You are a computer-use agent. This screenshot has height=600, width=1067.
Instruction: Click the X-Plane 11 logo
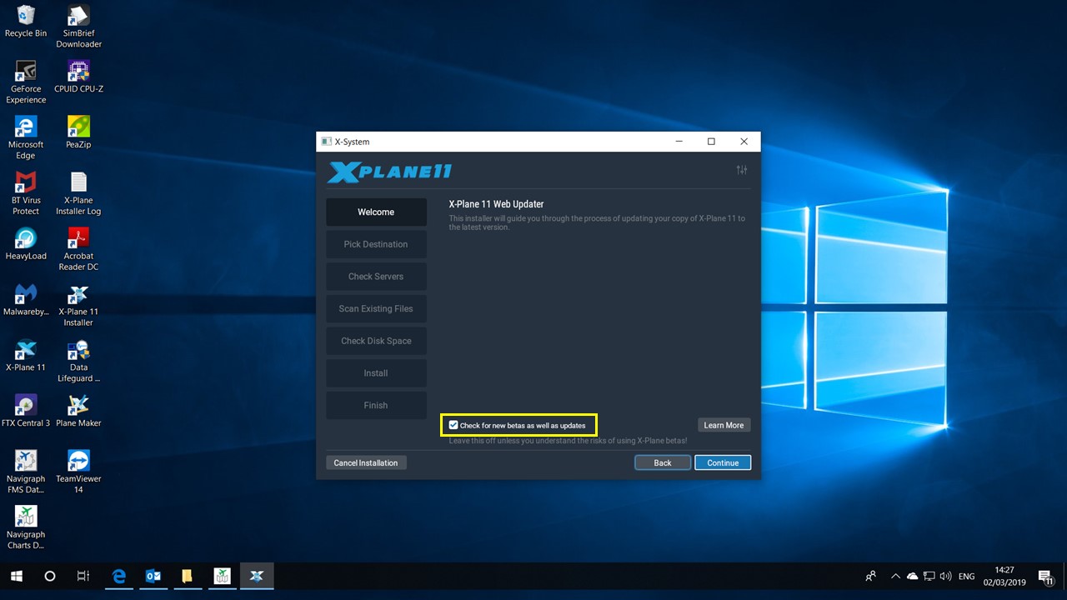390,172
